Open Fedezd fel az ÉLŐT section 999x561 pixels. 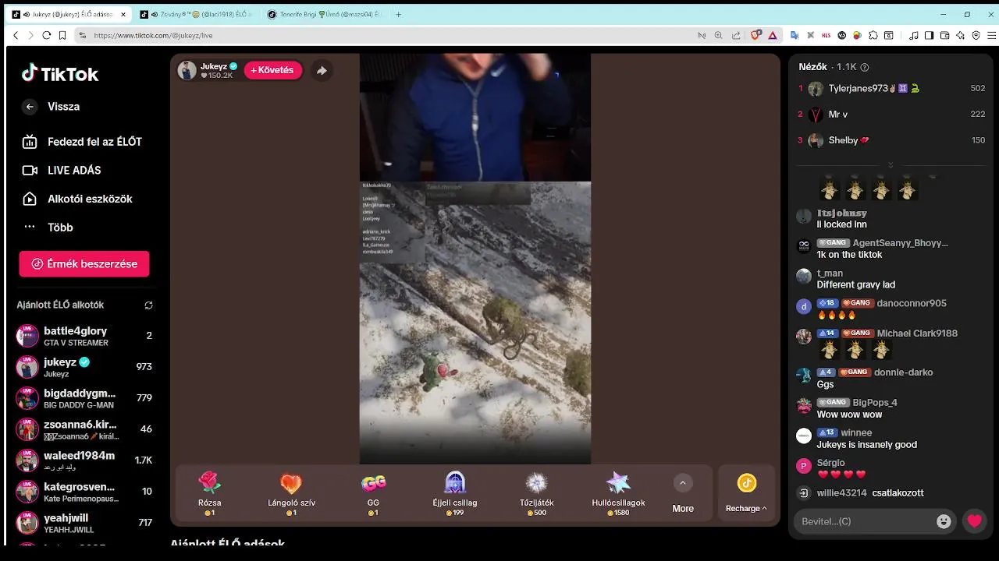[x=84, y=142]
